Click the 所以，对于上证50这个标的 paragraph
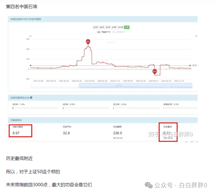The height and width of the screenshot is (194, 214). pos(33,172)
